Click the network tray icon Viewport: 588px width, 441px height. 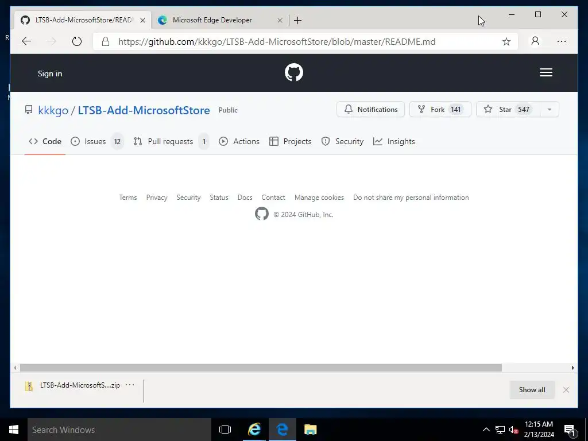click(500, 430)
